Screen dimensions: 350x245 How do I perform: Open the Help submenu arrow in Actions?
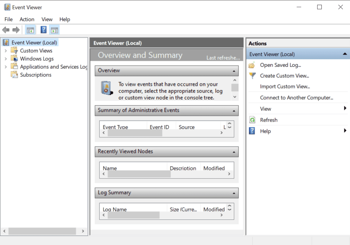click(x=345, y=131)
